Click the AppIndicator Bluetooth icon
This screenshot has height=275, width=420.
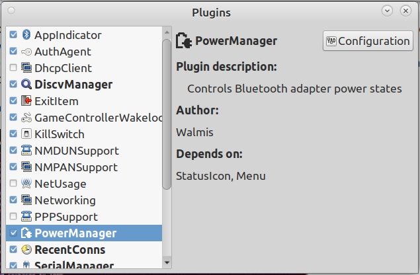26,34
